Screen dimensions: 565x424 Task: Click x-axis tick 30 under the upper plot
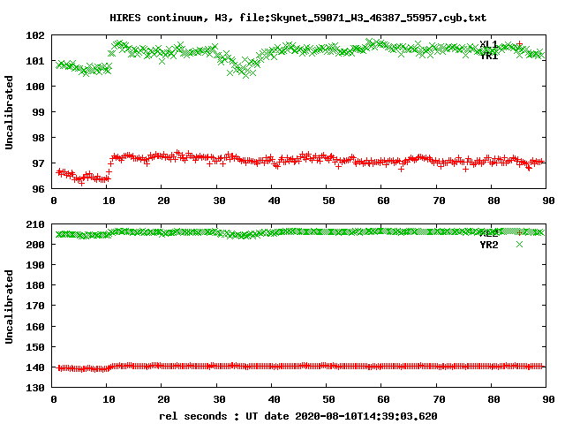click(x=219, y=201)
